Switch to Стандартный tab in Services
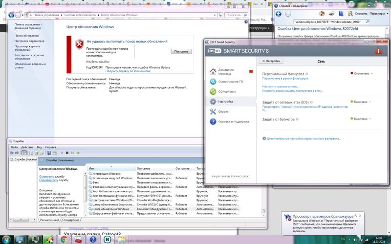 [71, 220]
